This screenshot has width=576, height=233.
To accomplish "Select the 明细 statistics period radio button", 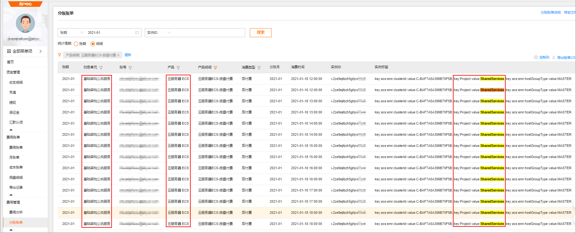I will click(92, 44).
